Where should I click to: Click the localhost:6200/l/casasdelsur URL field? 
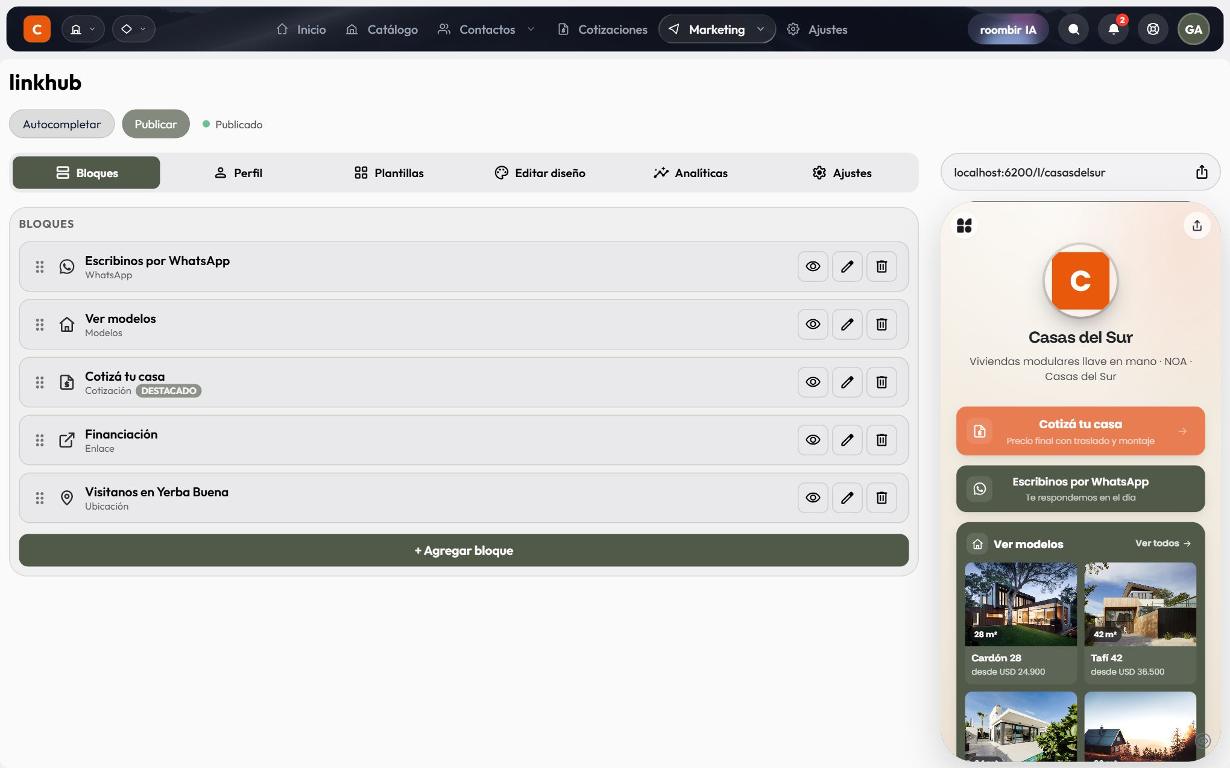[x=1080, y=172]
